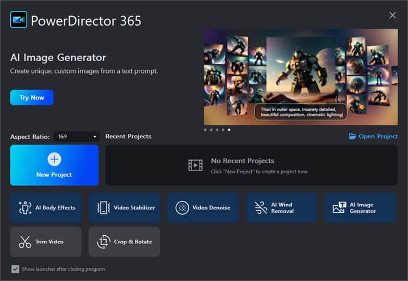Click the 'AI Image Generator' heading
The width and height of the screenshot is (408, 281).
pyautogui.click(x=58, y=58)
